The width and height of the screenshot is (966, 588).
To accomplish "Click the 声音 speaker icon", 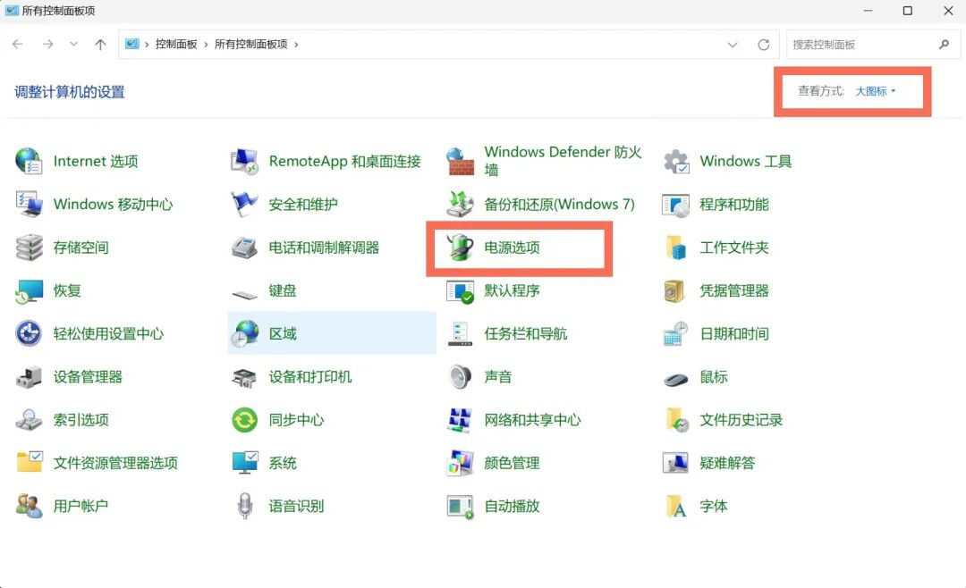I will coord(461,377).
